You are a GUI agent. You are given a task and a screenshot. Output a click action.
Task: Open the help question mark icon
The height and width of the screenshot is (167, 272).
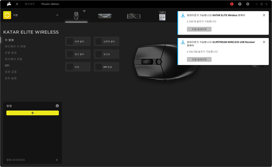pos(240,4)
